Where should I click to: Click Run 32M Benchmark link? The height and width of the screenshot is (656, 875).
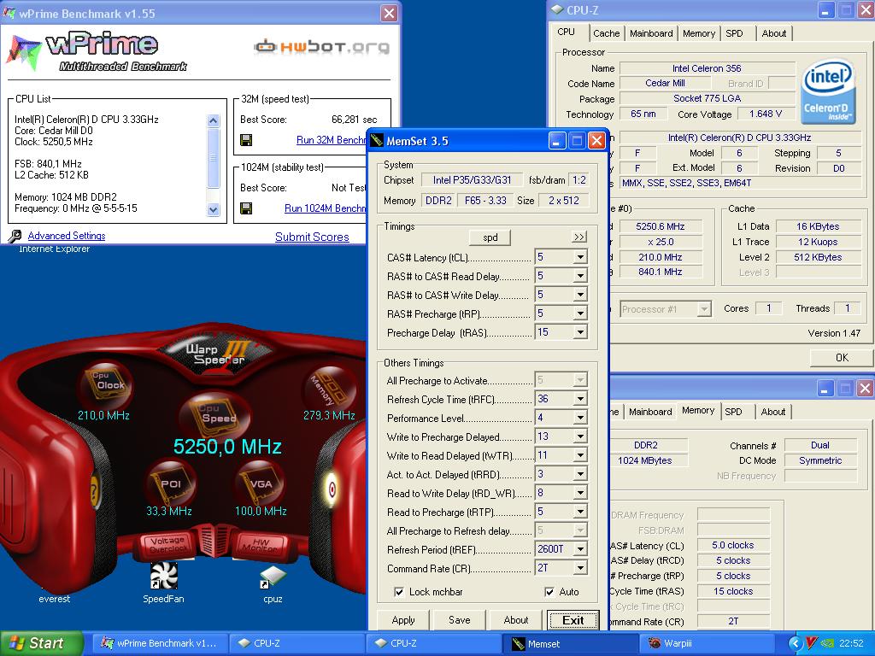pos(331,140)
